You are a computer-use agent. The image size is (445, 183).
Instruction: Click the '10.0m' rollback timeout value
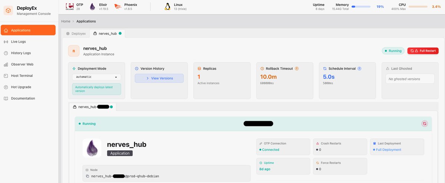(268, 77)
